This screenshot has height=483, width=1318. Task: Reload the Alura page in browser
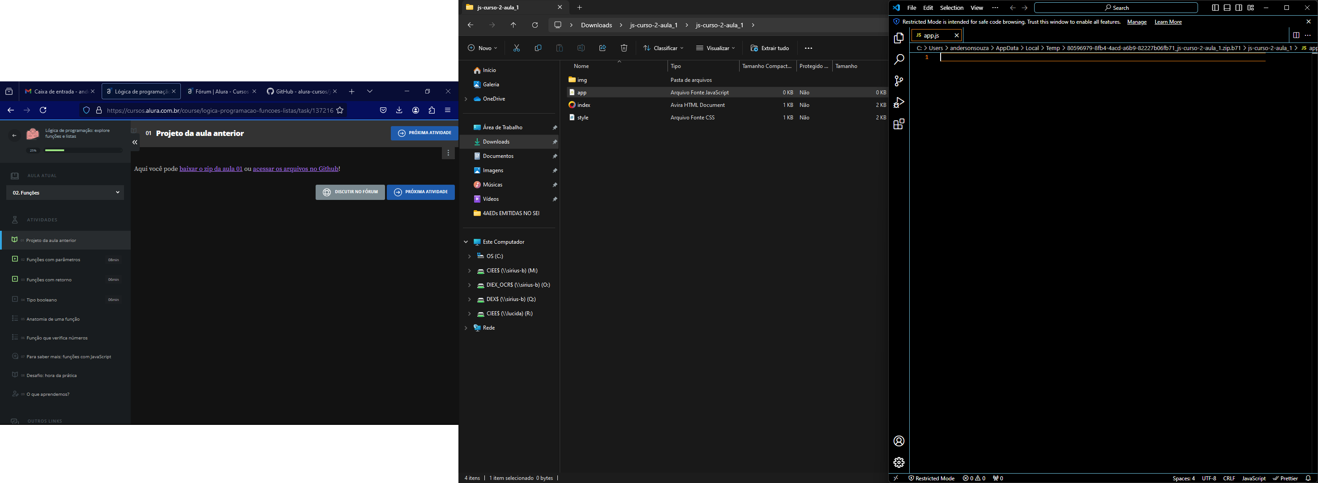(43, 110)
